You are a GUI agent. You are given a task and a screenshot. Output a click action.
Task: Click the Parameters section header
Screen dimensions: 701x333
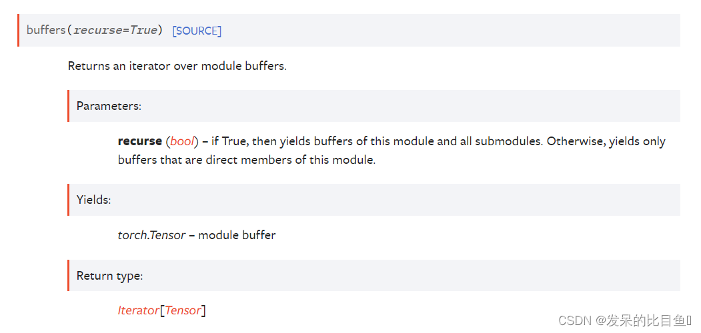tap(109, 107)
